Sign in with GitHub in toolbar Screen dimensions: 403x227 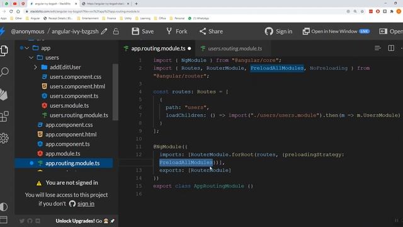[x=278, y=32]
